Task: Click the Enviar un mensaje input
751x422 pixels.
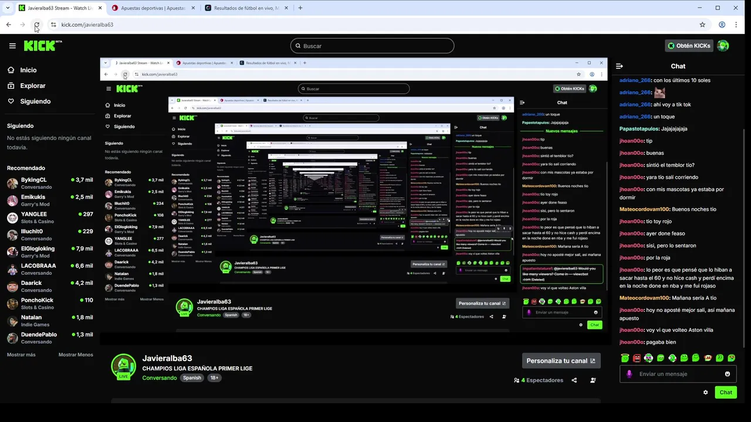Action: click(x=678, y=374)
